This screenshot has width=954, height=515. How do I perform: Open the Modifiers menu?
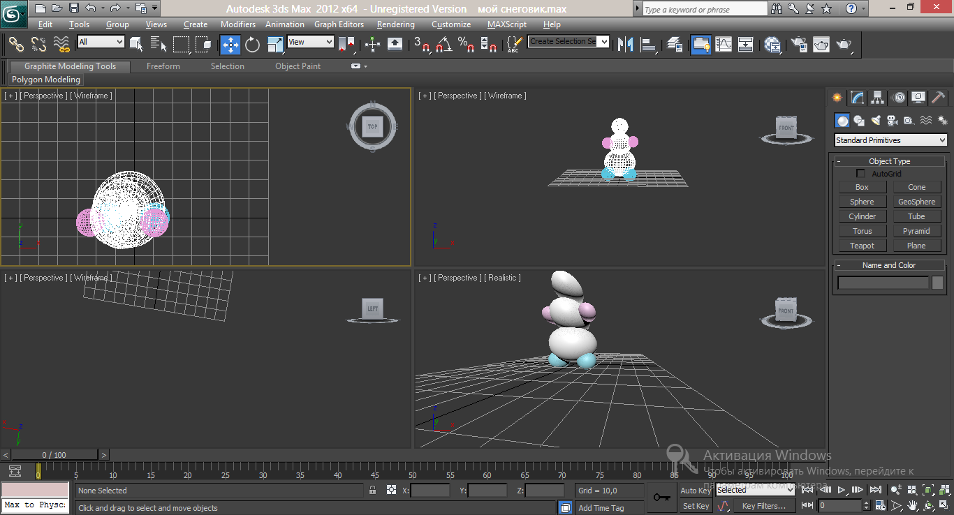click(x=238, y=24)
